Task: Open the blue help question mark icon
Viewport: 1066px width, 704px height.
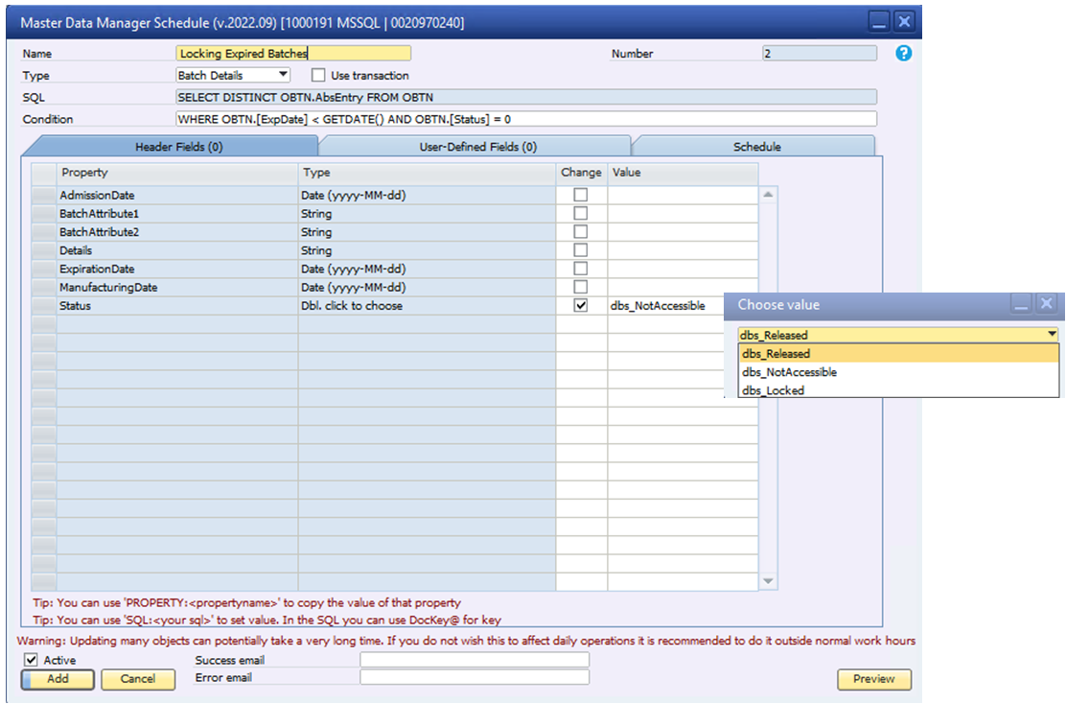Action: click(904, 53)
